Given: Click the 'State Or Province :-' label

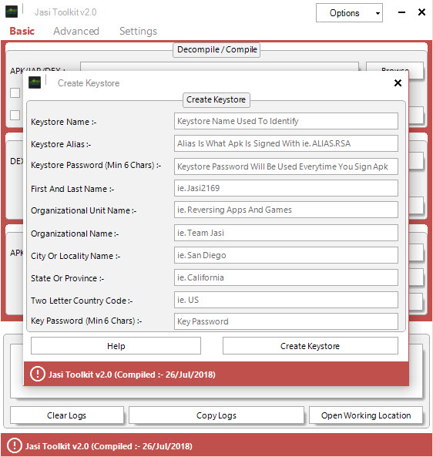Looking at the screenshot, I should (67, 278).
